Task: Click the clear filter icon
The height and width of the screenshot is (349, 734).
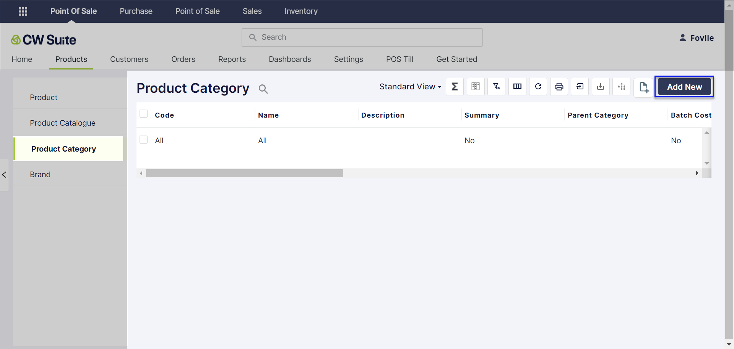Action: coord(496,87)
